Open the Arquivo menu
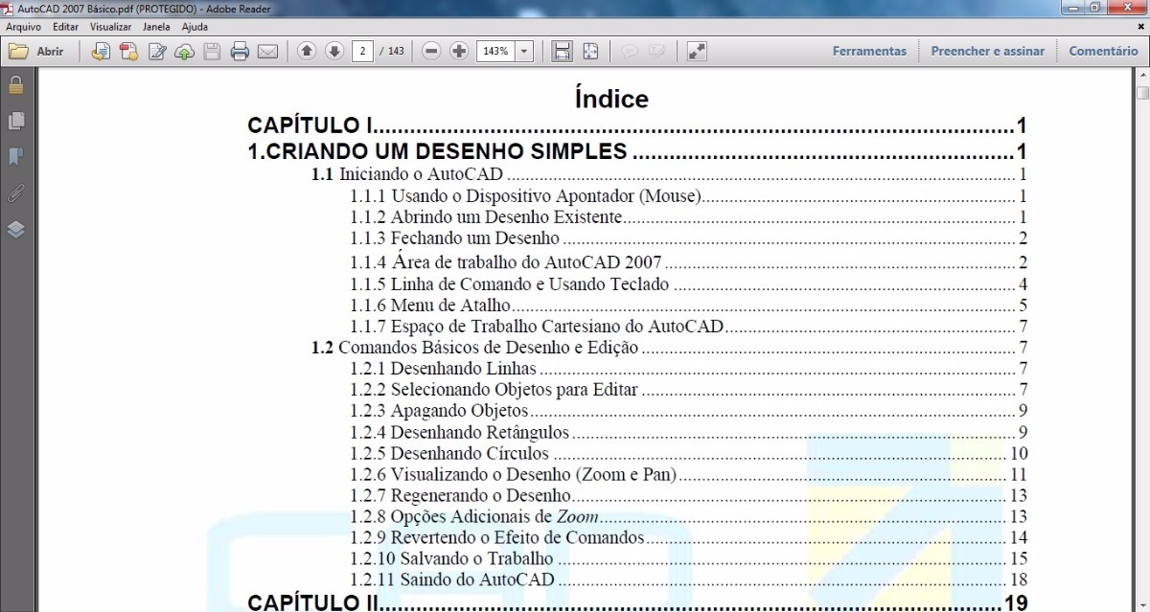Image resolution: width=1150 pixels, height=612 pixels. (23, 27)
